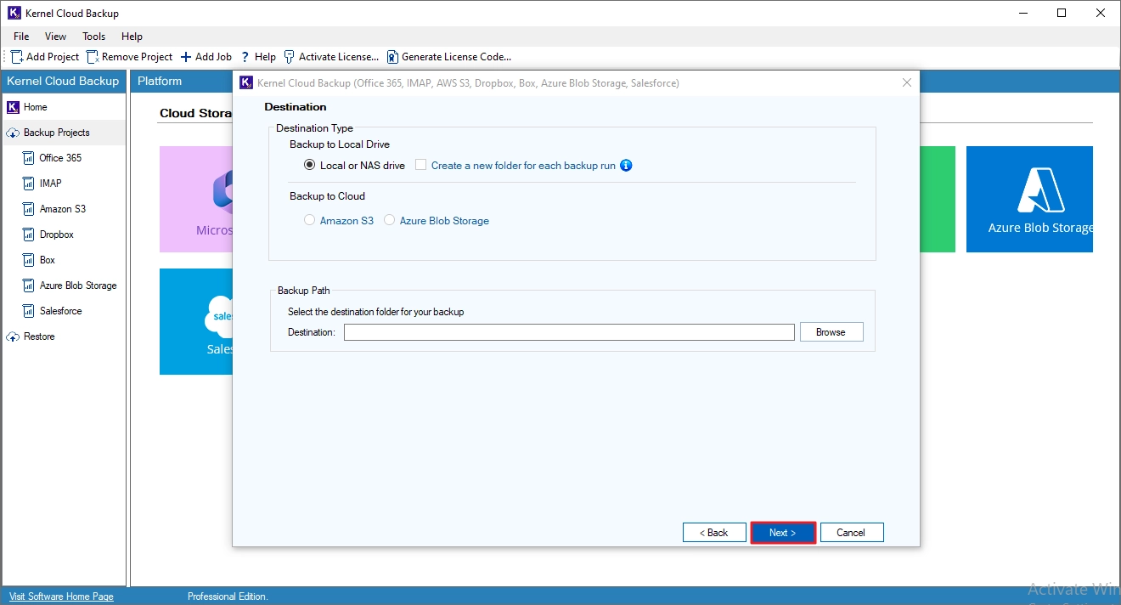
Task: Click the Salesforce sidebar icon
Action: [29, 311]
